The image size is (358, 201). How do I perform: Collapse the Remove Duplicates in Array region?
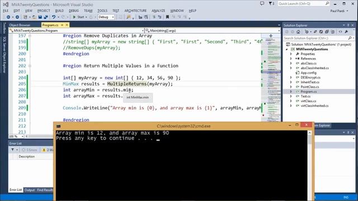point(30,36)
